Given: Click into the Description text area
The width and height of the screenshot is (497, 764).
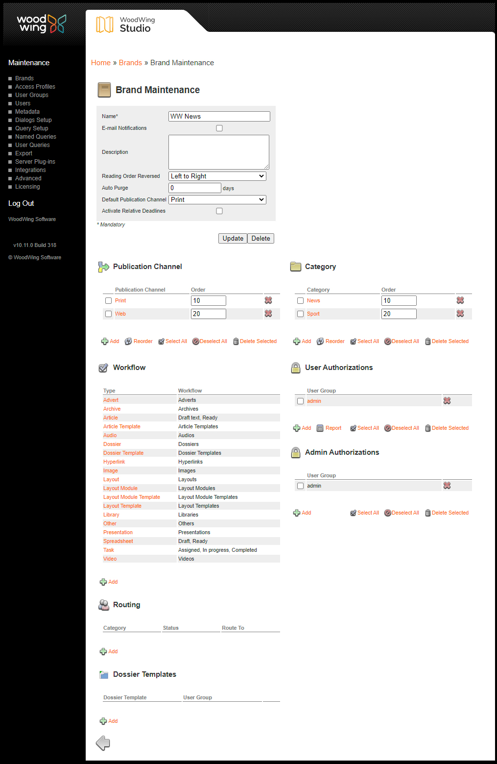Looking at the screenshot, I should (219, 152).
